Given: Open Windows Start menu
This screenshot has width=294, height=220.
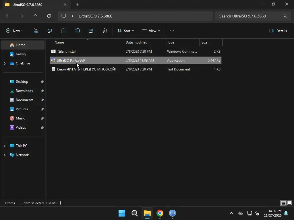Looking at the screenshot, I should click(122, 213).
